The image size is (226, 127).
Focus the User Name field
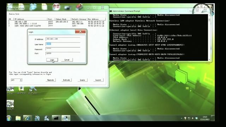[63, 44]
